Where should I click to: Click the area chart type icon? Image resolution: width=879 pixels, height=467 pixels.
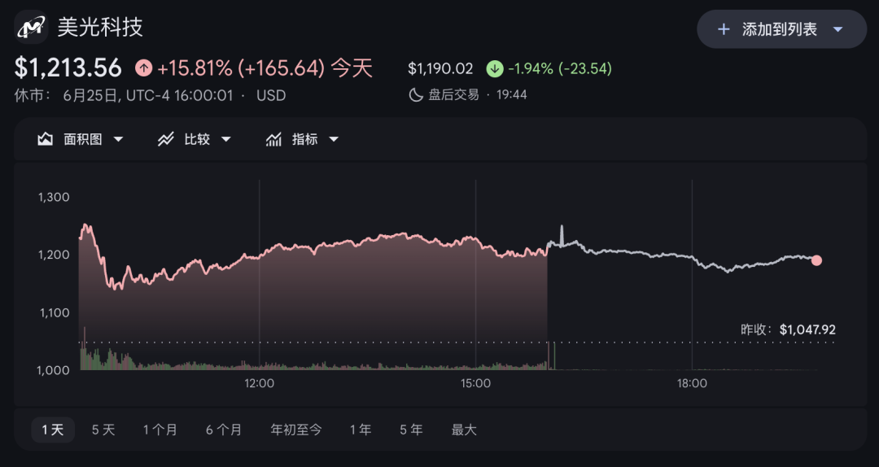click(x=45, y=139)
